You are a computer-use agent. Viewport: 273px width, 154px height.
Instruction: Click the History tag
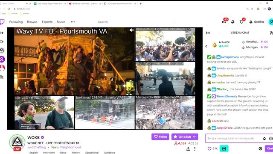click(76, 153)
